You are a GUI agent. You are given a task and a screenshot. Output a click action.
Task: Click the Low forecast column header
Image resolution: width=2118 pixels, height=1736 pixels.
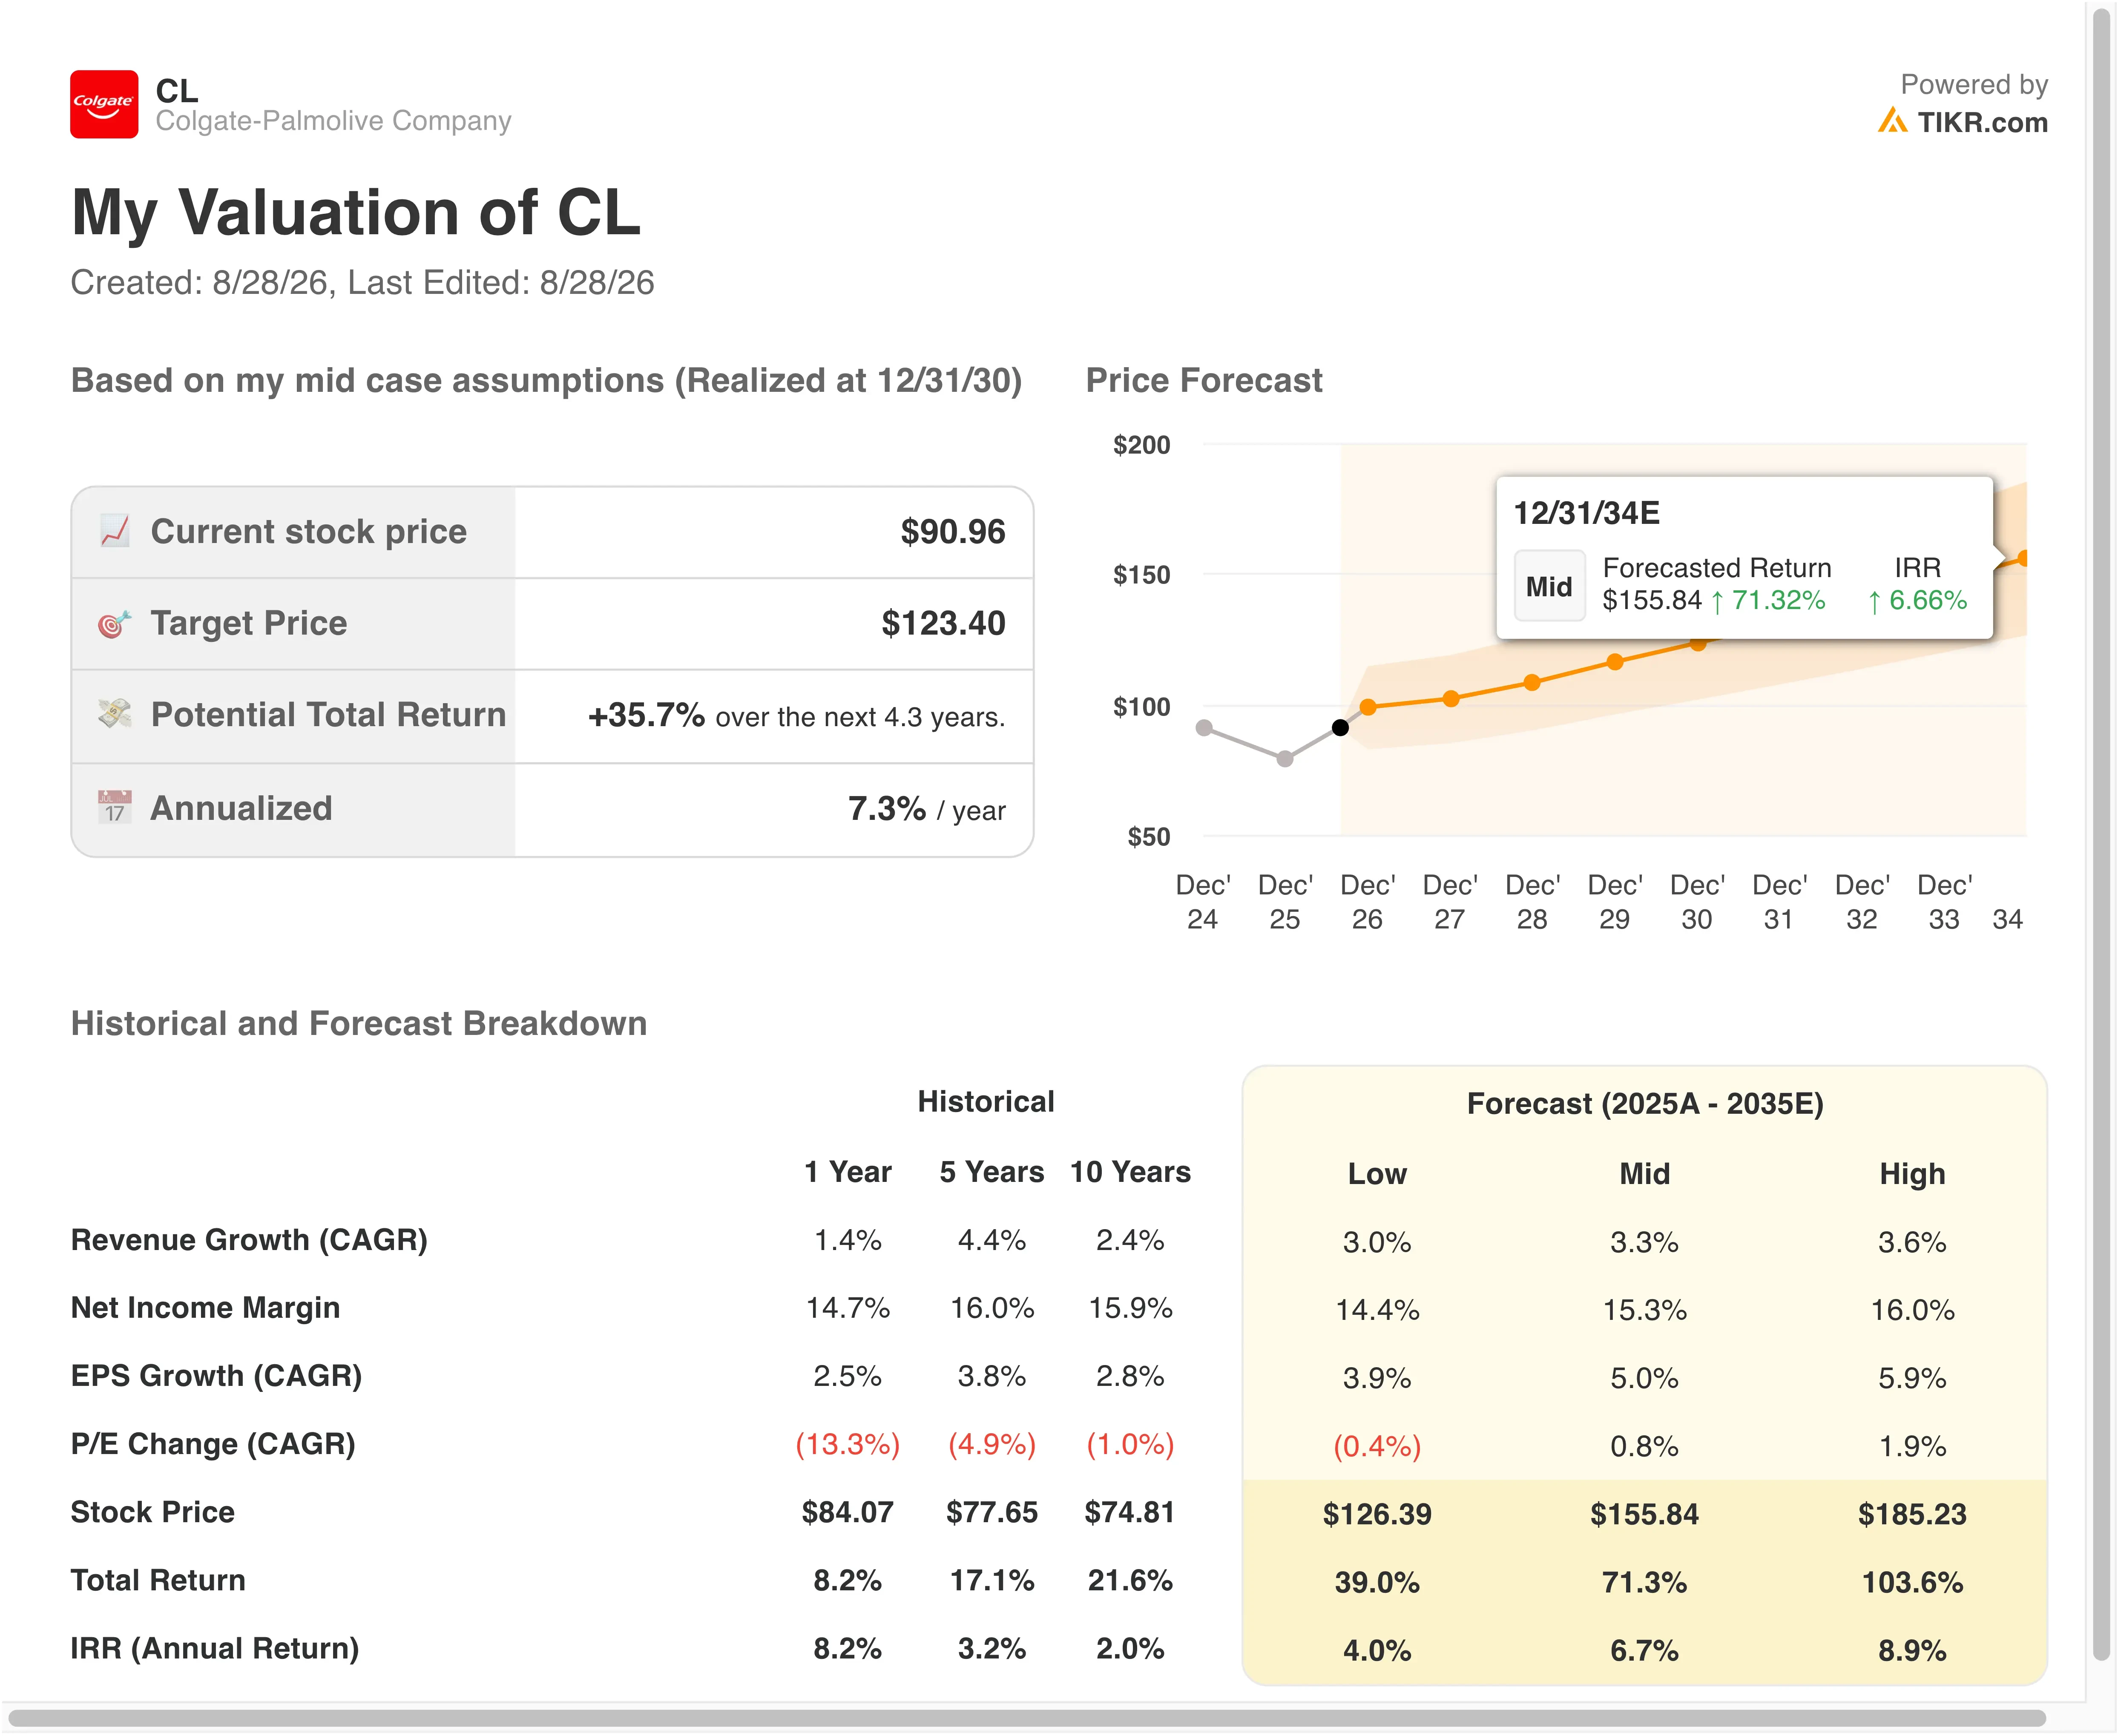click(x=1377, y=1173)
